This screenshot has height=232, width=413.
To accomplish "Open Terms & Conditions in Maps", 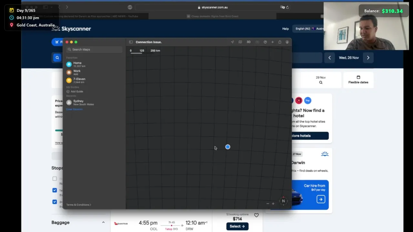I will coord(78,205).
